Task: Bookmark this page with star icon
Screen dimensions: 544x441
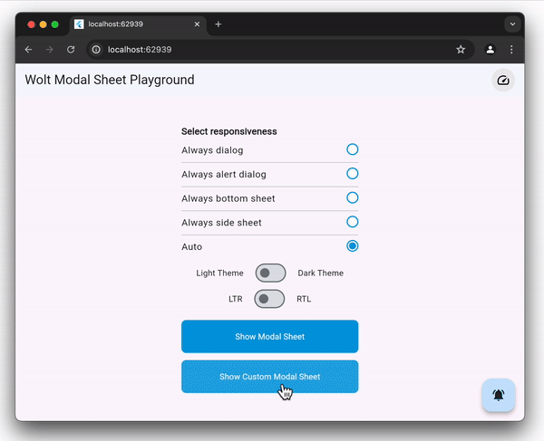Action: [x=461, y=50]
